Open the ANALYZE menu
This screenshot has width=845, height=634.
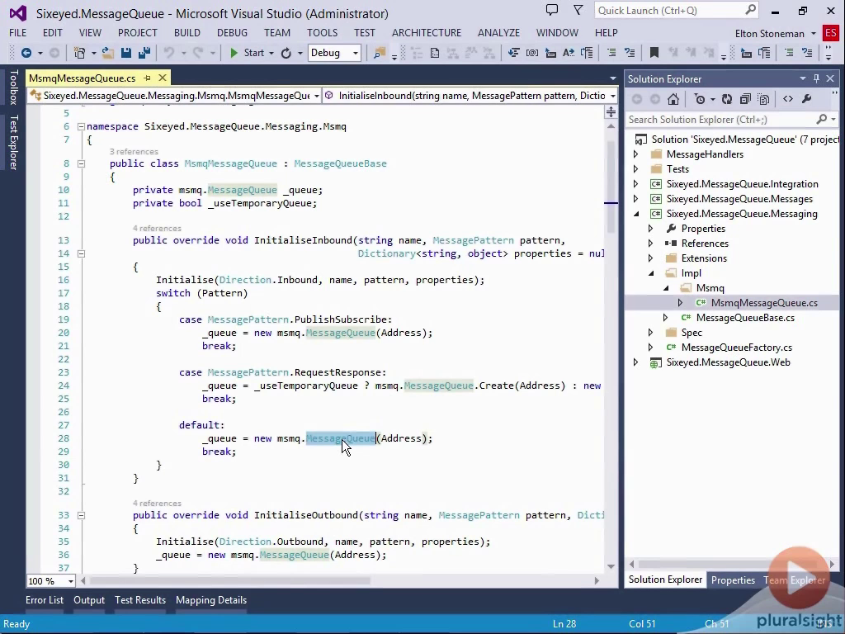coord(498,33)
